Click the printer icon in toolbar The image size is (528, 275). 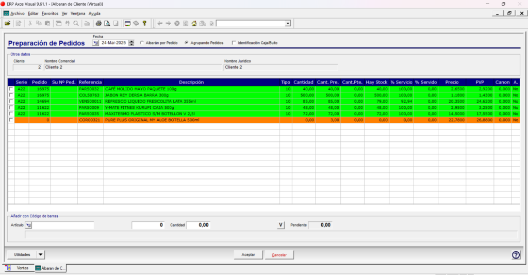pyautogui.click(x=98, y=23)
